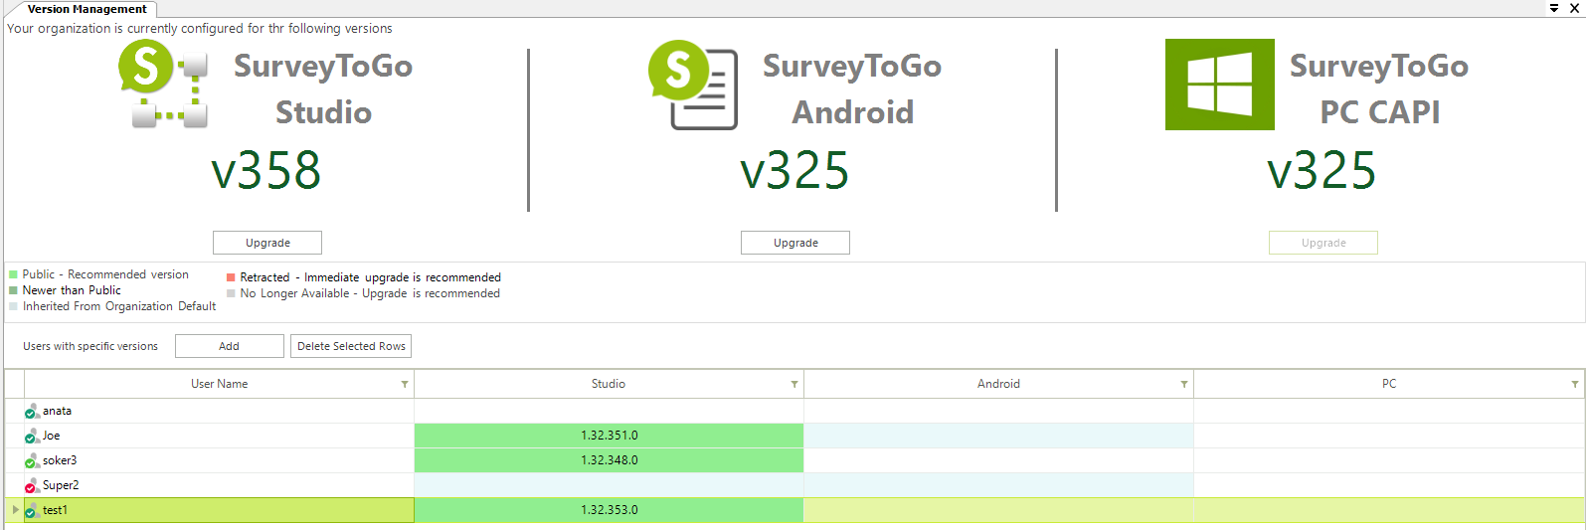Sort by the Android column header
1586x530 pixels.
coord(998,384)
